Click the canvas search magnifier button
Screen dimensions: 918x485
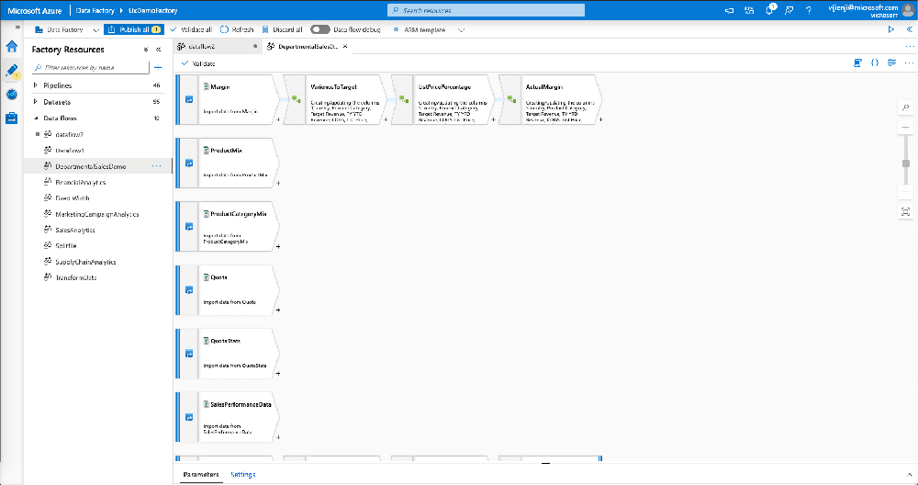pyautogui.click(x=906, y=107)
